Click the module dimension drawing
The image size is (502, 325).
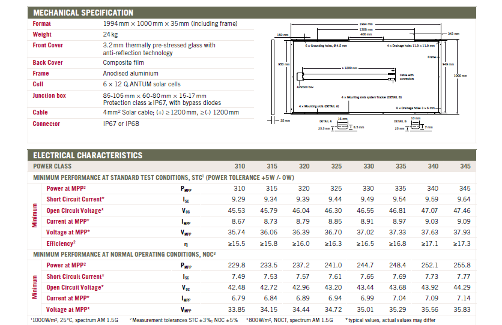click(367, 77)
